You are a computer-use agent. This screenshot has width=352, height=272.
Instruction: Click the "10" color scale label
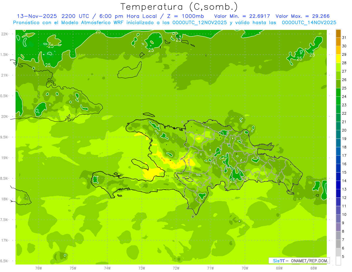pyautogui.click(x=344, y=214)
